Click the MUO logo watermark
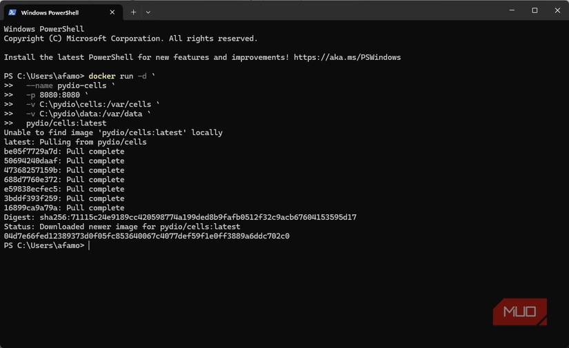Image resolution: width=569 pixels, height=348 pixels. click(x=519, y=311)
